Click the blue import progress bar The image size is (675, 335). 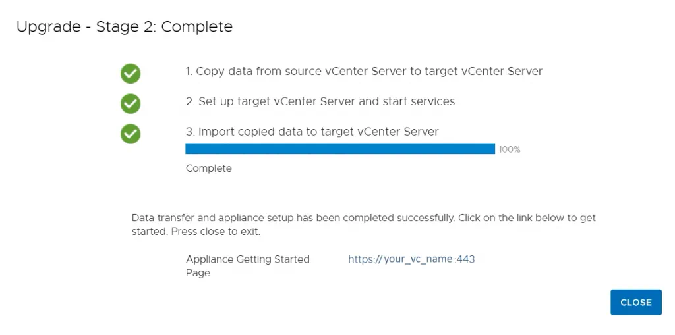pos(339,149)
